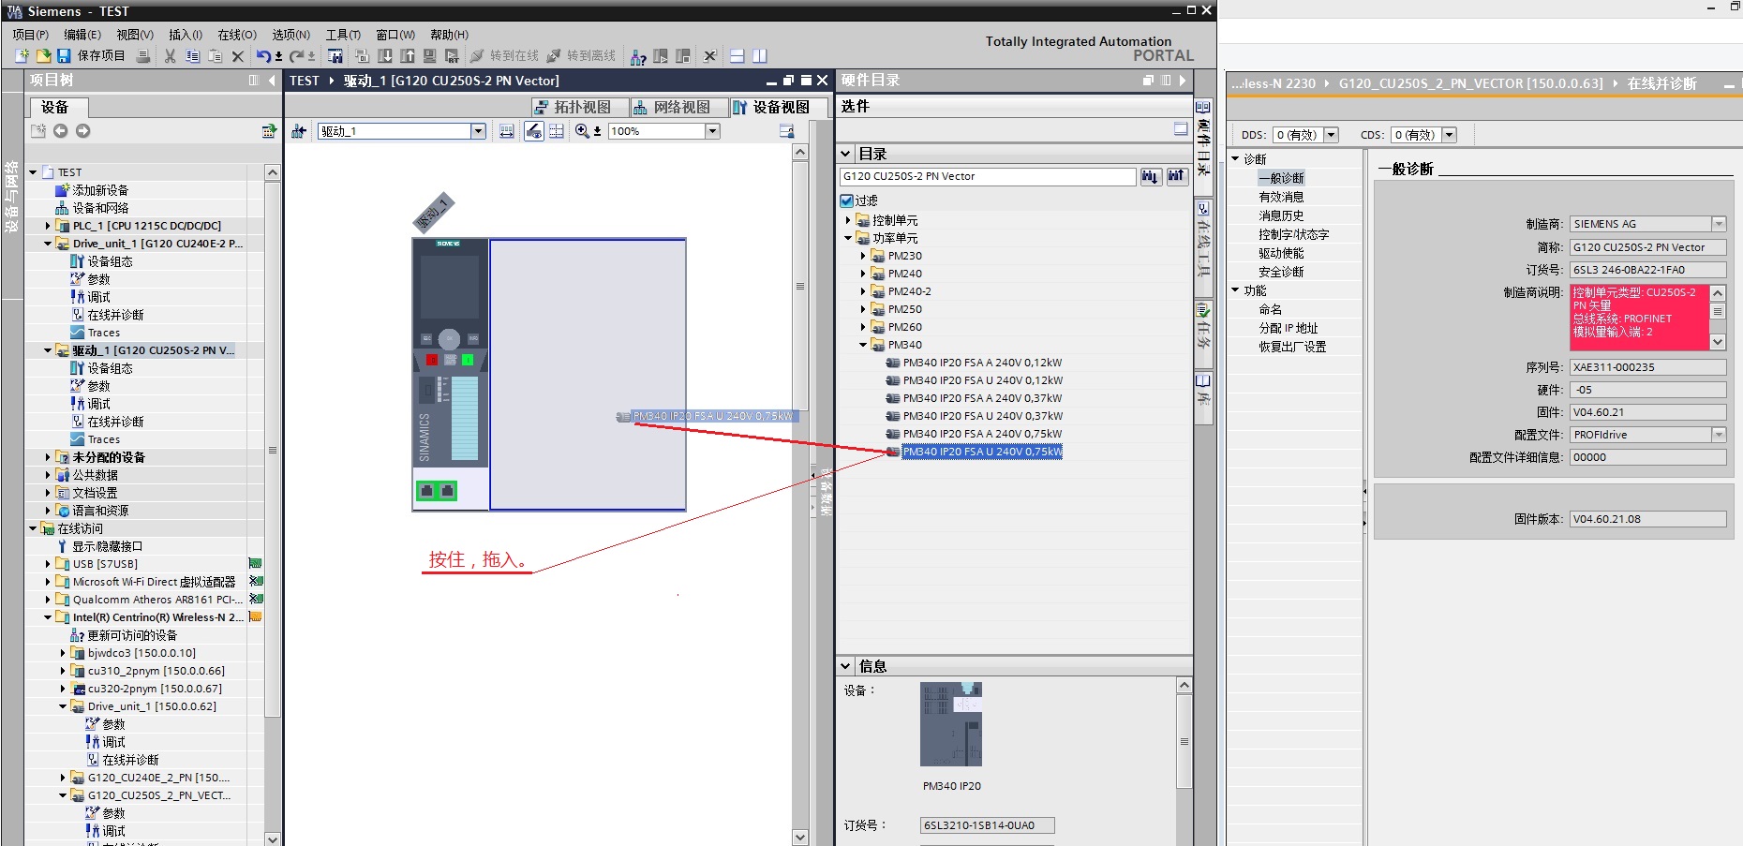Viewport: 1743px width, 846px height.
Task: Open the 编辑(E) menu
Action: 82,35
